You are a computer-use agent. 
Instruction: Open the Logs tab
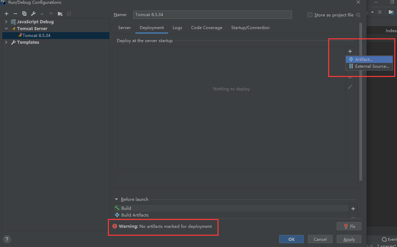pyautogui.click(x=177, y=28)
